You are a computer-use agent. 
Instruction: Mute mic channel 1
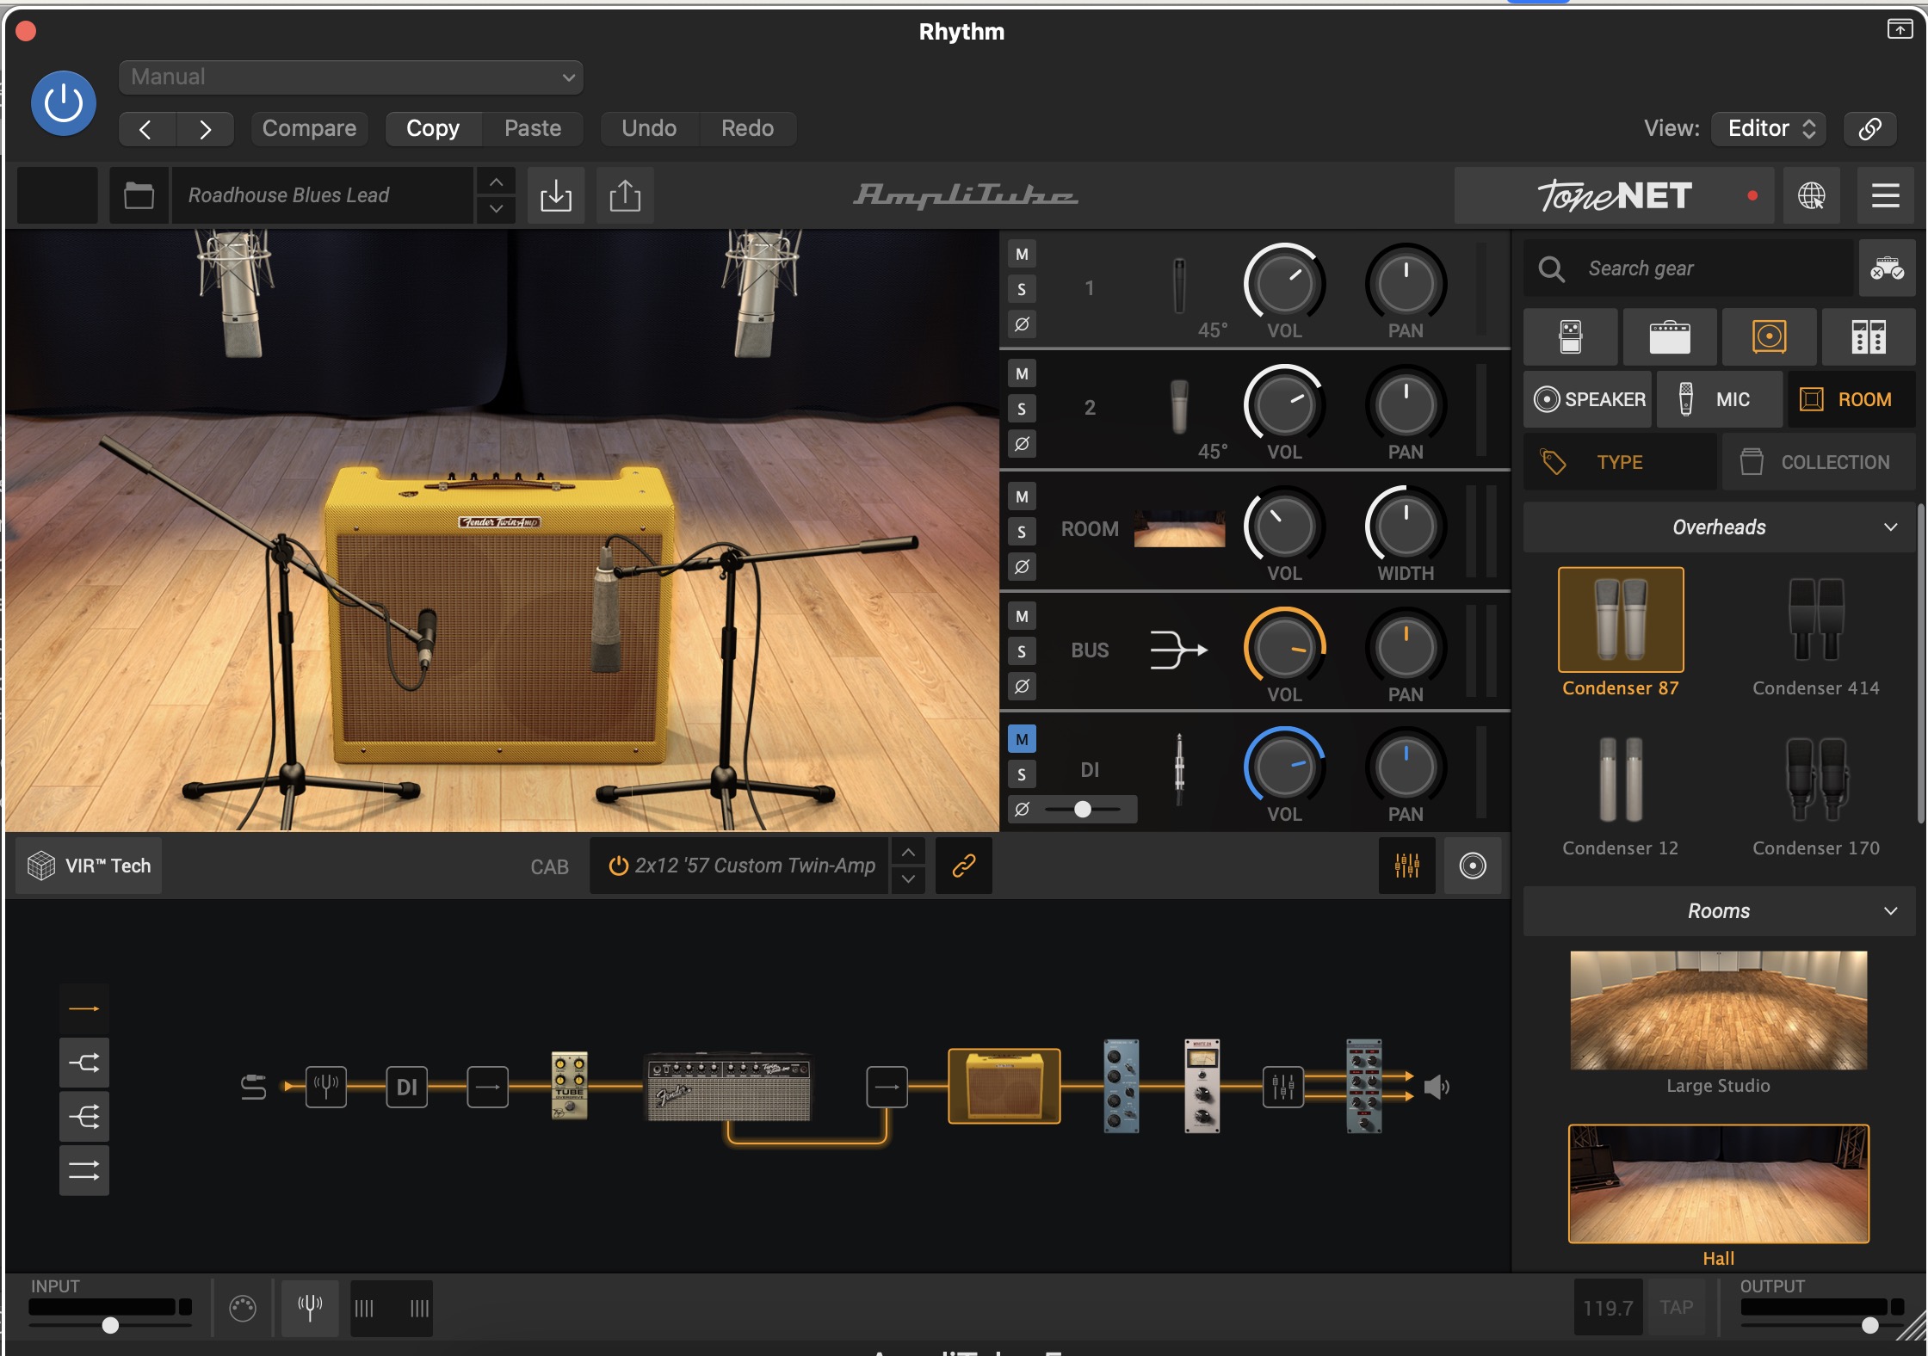[1022, 255]
